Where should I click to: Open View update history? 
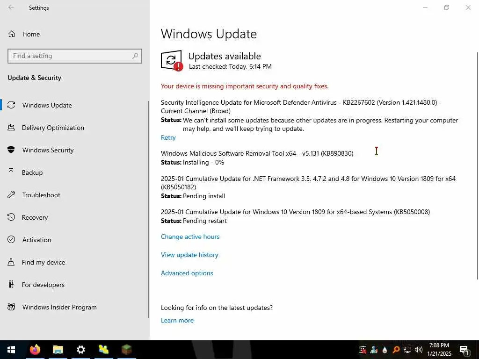pos(189,255)
